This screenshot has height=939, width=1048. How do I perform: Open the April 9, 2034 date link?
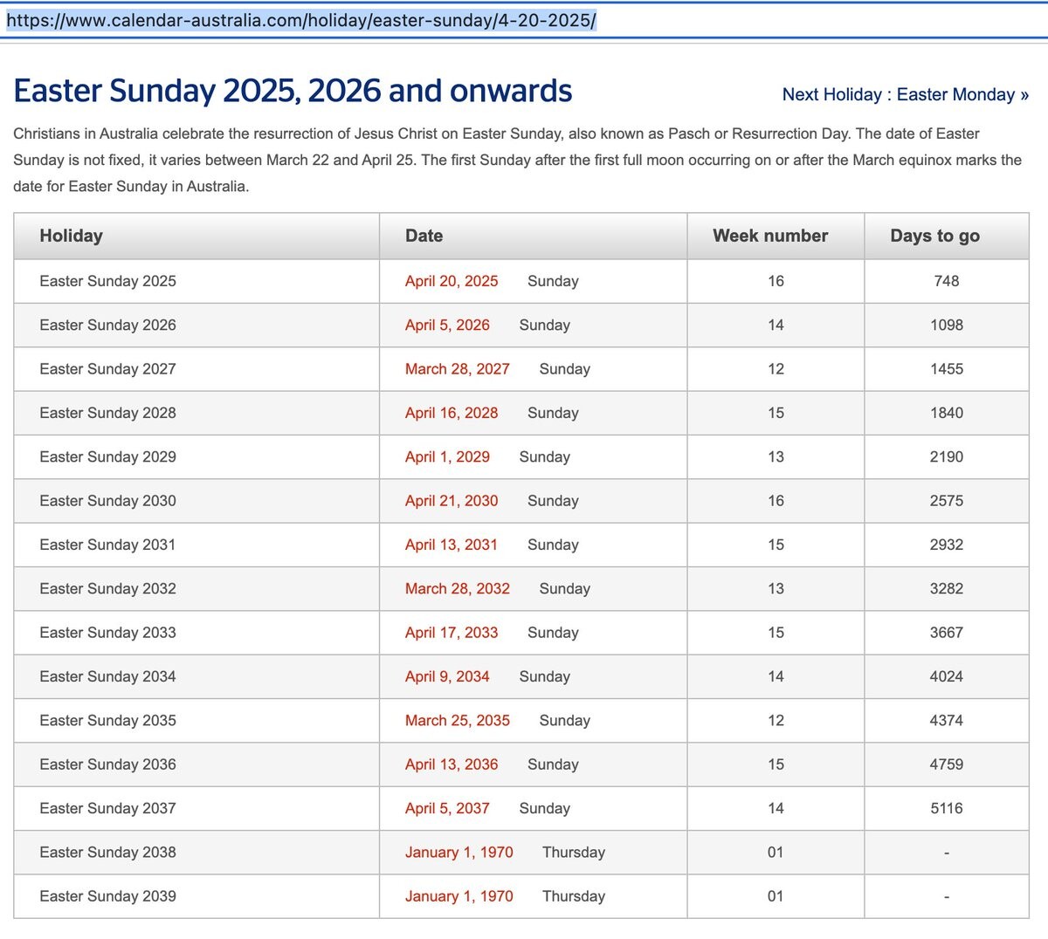pos(447,676)
